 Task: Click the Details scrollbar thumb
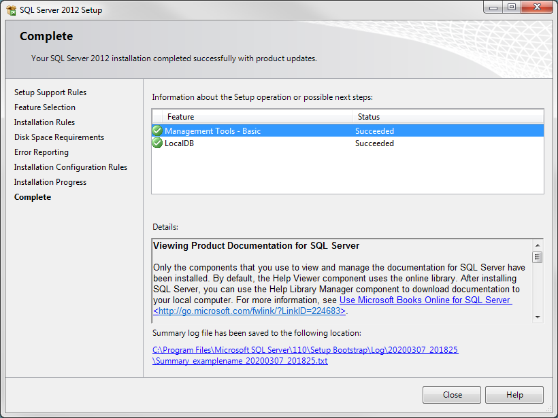pyautogui.click(x=538, y=257)
